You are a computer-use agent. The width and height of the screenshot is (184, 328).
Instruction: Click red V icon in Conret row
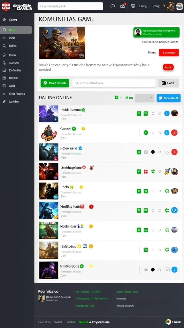[174, 133]
